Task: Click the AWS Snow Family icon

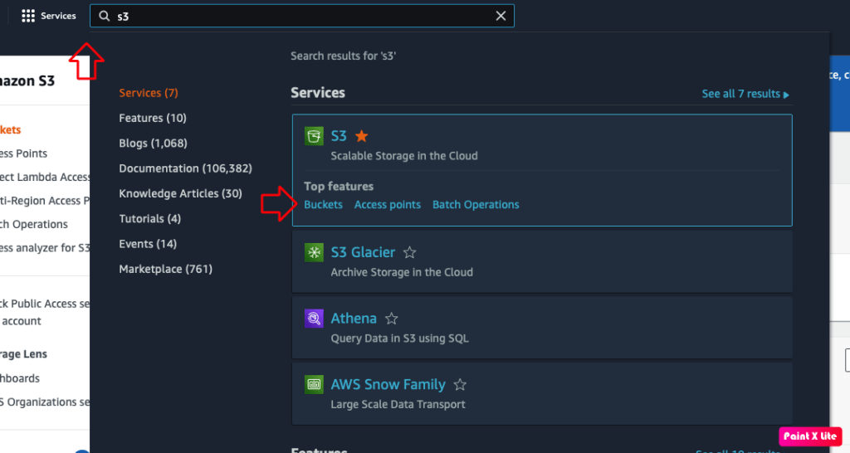Action: tap(314, 385)
